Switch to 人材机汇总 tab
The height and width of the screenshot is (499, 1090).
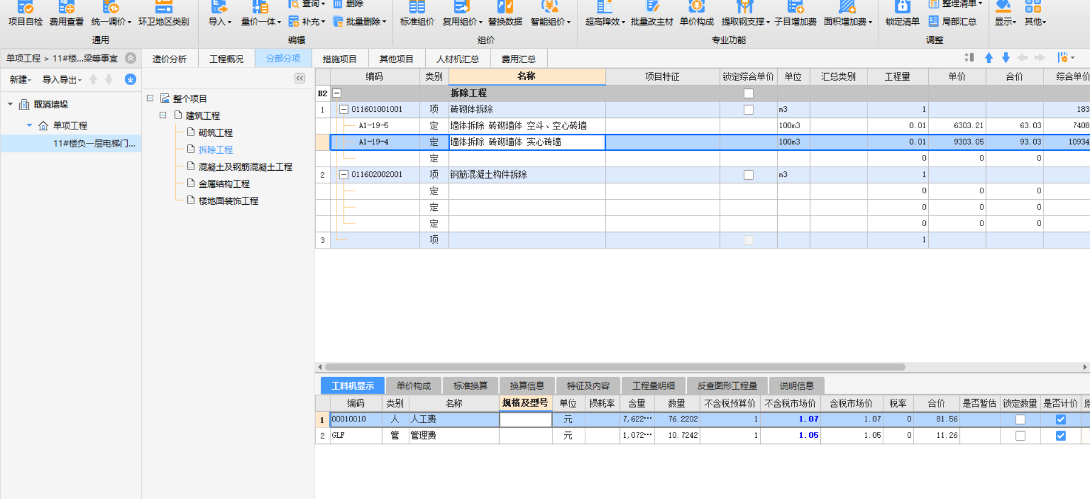[458, 59]
